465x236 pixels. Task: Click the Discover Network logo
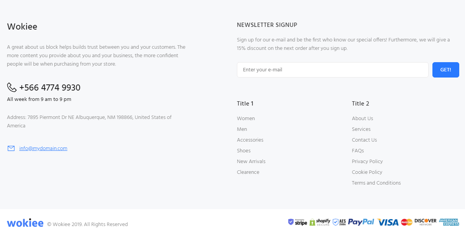coord(426,222)
